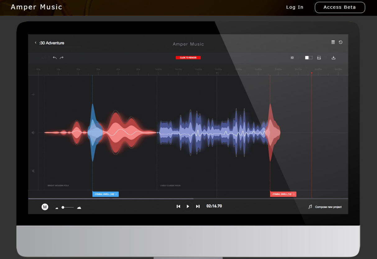Screen dimensions: 377x259
Task: Click the 1m00s mark on the ruler
Action: click(158, 69)
